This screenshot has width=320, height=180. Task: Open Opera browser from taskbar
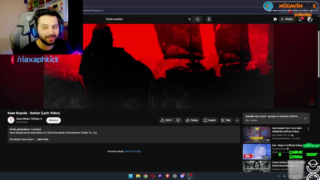click(x=153, y=176)
